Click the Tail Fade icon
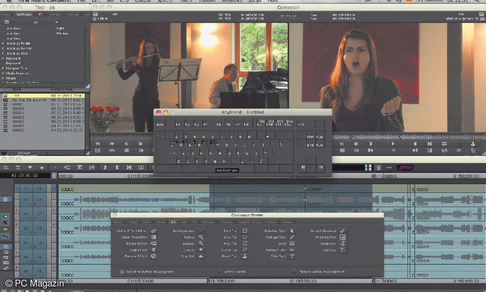This screenshot has width=486, height=292. click(x=343, y=250)
